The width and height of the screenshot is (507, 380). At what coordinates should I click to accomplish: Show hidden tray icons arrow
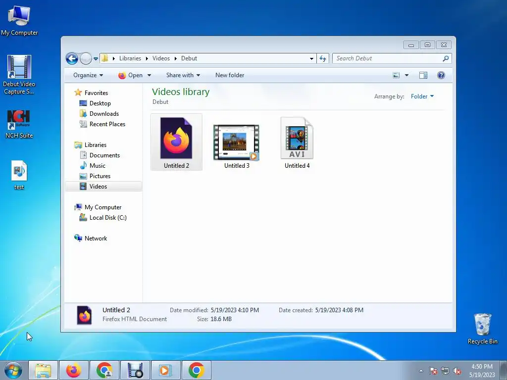pos(421,371)
